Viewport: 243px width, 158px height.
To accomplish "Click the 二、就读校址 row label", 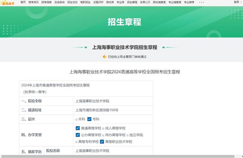I will click(x=31, y=110).
